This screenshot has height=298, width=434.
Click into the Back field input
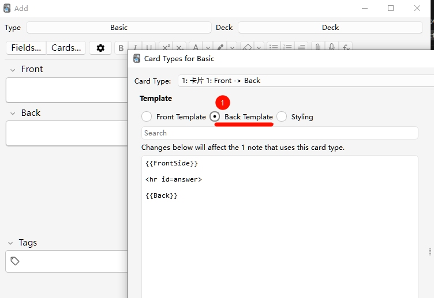click(x=66, y=133)
